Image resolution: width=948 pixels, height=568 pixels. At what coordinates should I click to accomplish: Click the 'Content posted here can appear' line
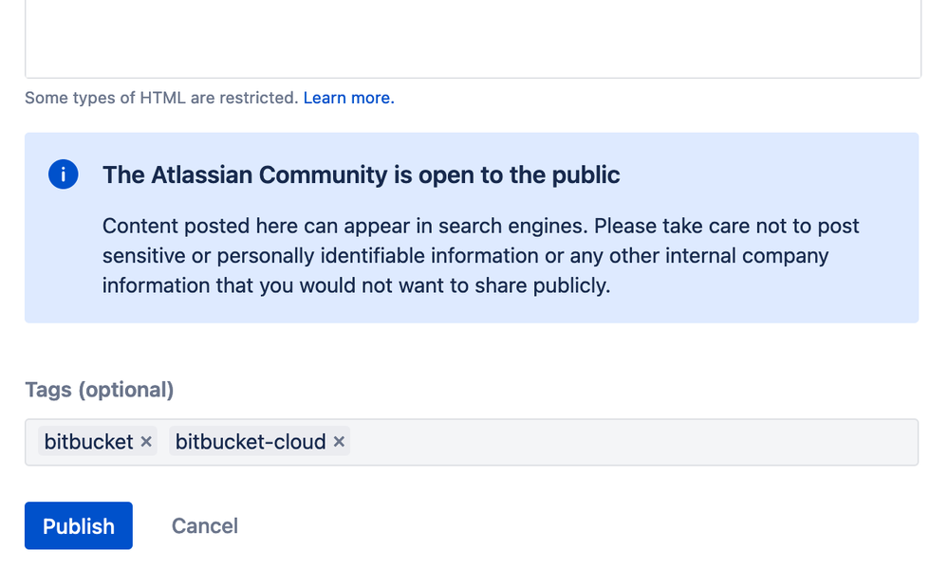tap(480, 226)
